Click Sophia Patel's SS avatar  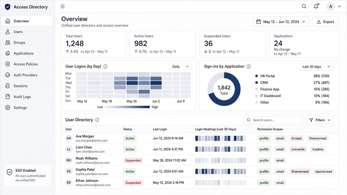coord(69,171)
